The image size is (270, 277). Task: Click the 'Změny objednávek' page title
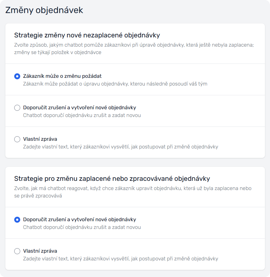(44, 10)
